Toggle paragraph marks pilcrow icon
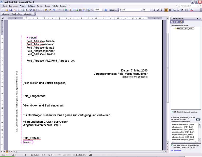The width and height of the screenshot is (202, 157). (92, 10)
